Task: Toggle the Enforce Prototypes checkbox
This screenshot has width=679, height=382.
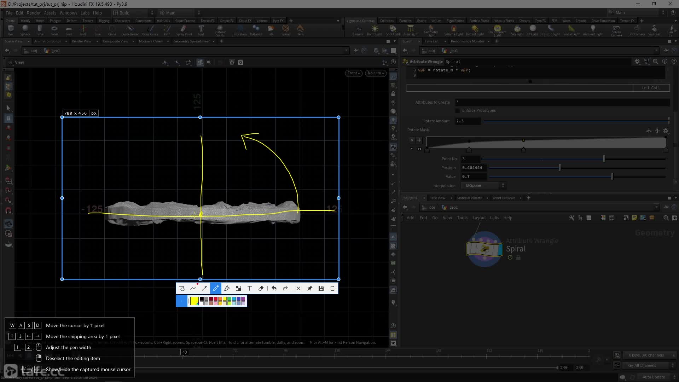Action: 458,111
